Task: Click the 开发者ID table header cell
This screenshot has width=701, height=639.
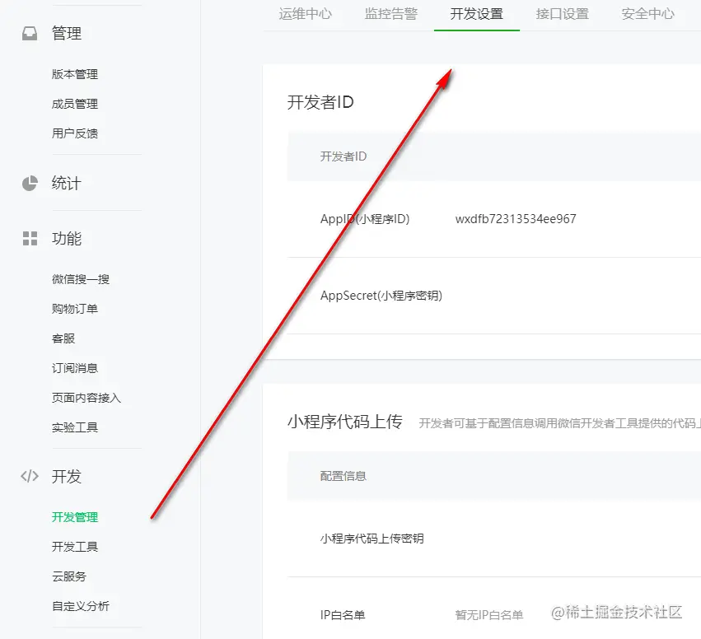Action: click(343, 156)
